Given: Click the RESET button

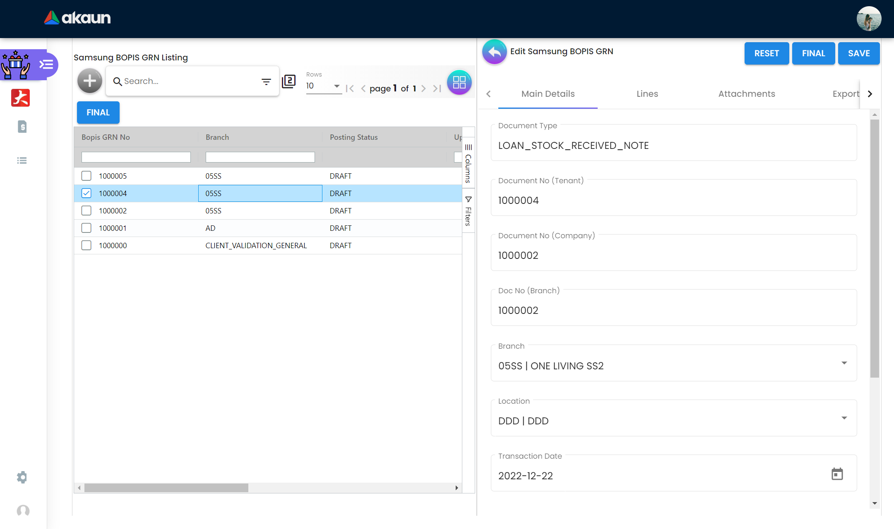Looking at the screenshot, I should 766,53.
